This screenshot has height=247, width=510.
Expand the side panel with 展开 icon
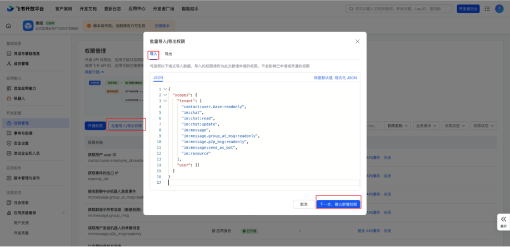[503, 222]
